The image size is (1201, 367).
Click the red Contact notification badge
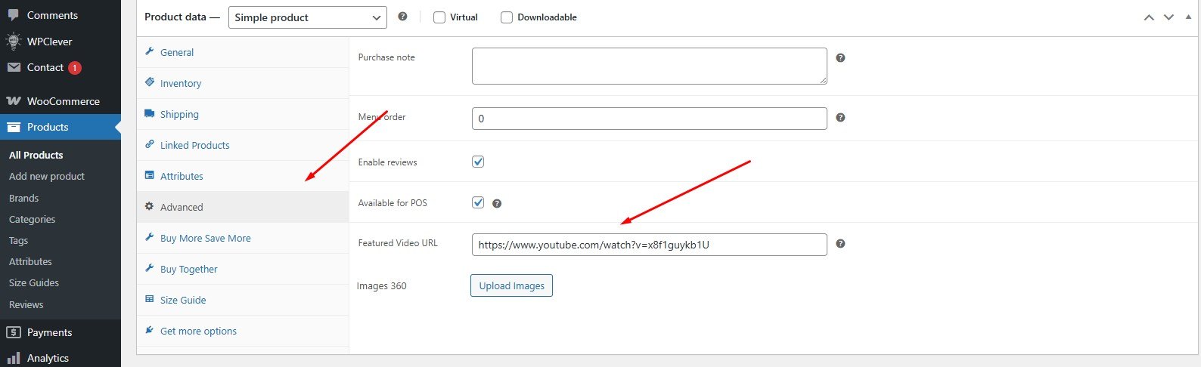pos(74,68)
